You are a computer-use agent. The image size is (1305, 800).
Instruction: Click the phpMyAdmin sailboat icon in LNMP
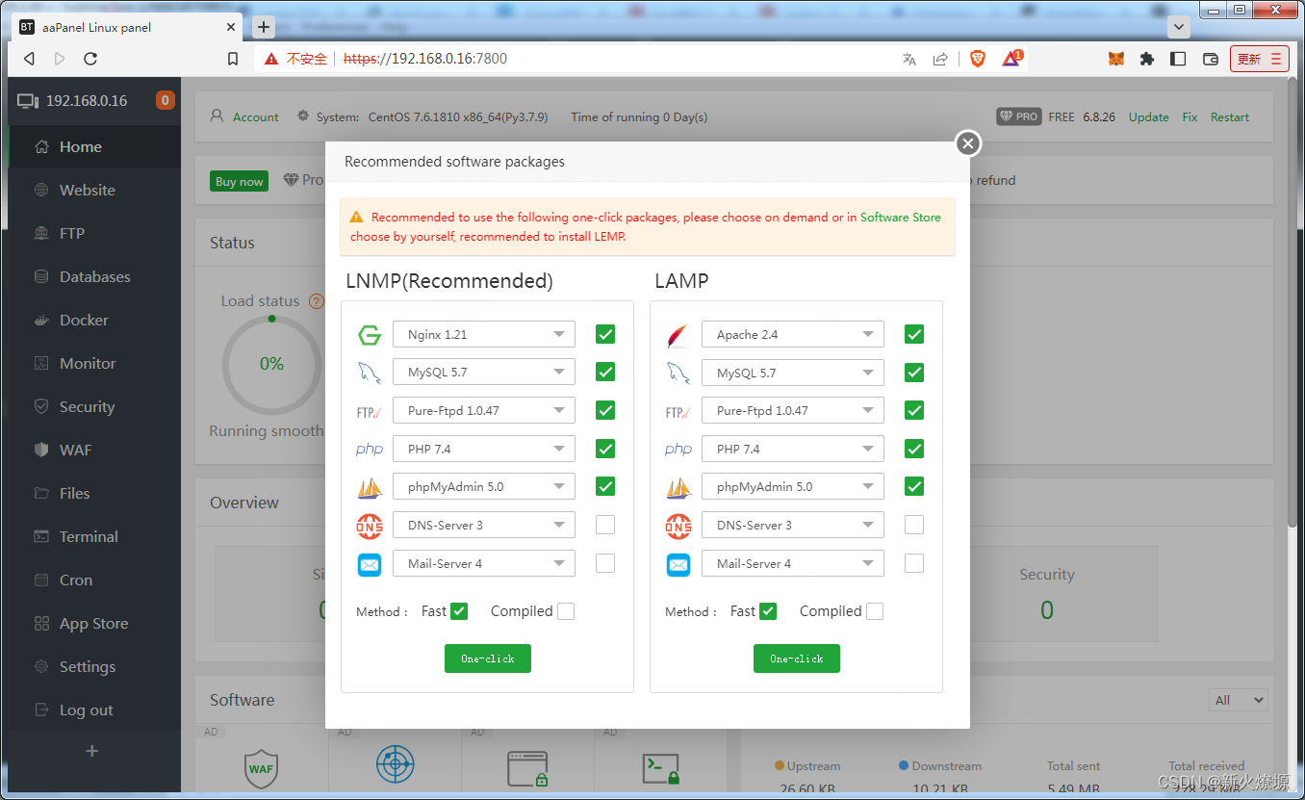tap(370, 487)
